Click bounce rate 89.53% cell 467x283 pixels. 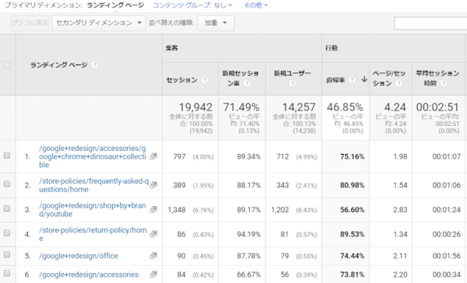click(352, 234)
